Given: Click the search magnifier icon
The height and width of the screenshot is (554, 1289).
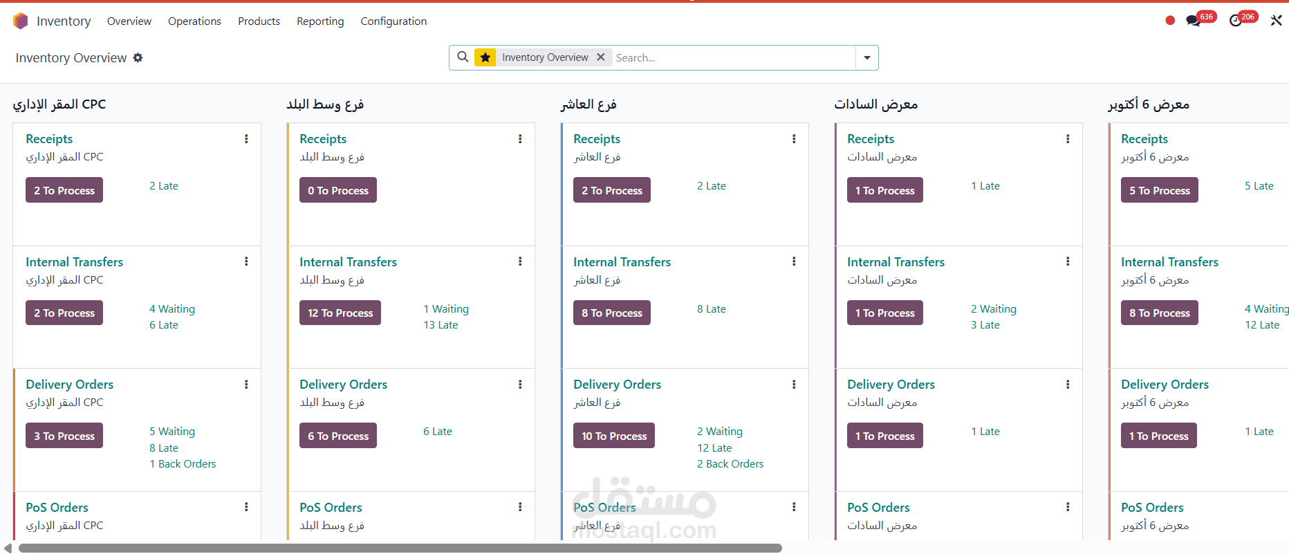Looking at the screenshot, I should (x=463, y=57).
